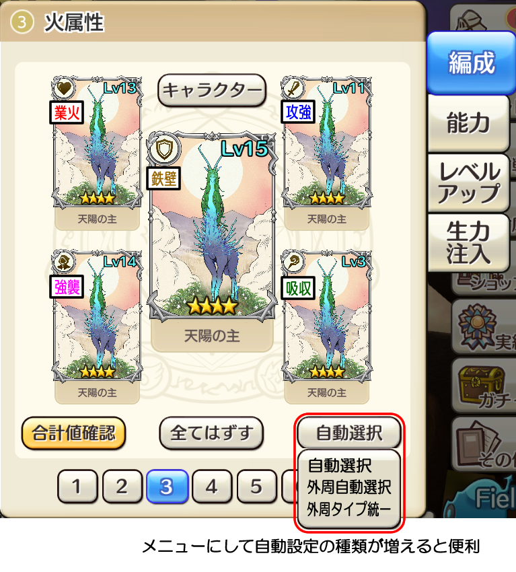Choose 外周タイプ統一 from the dropdown menu

[x=349, y=509]
